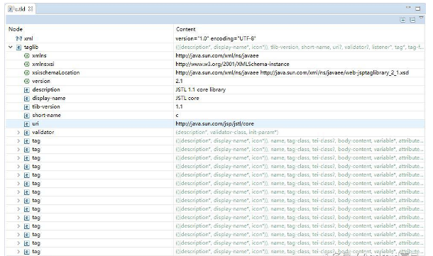Click the display-name element icon
433x256 pixels.
pyautogui.click(x=27, y=99)
